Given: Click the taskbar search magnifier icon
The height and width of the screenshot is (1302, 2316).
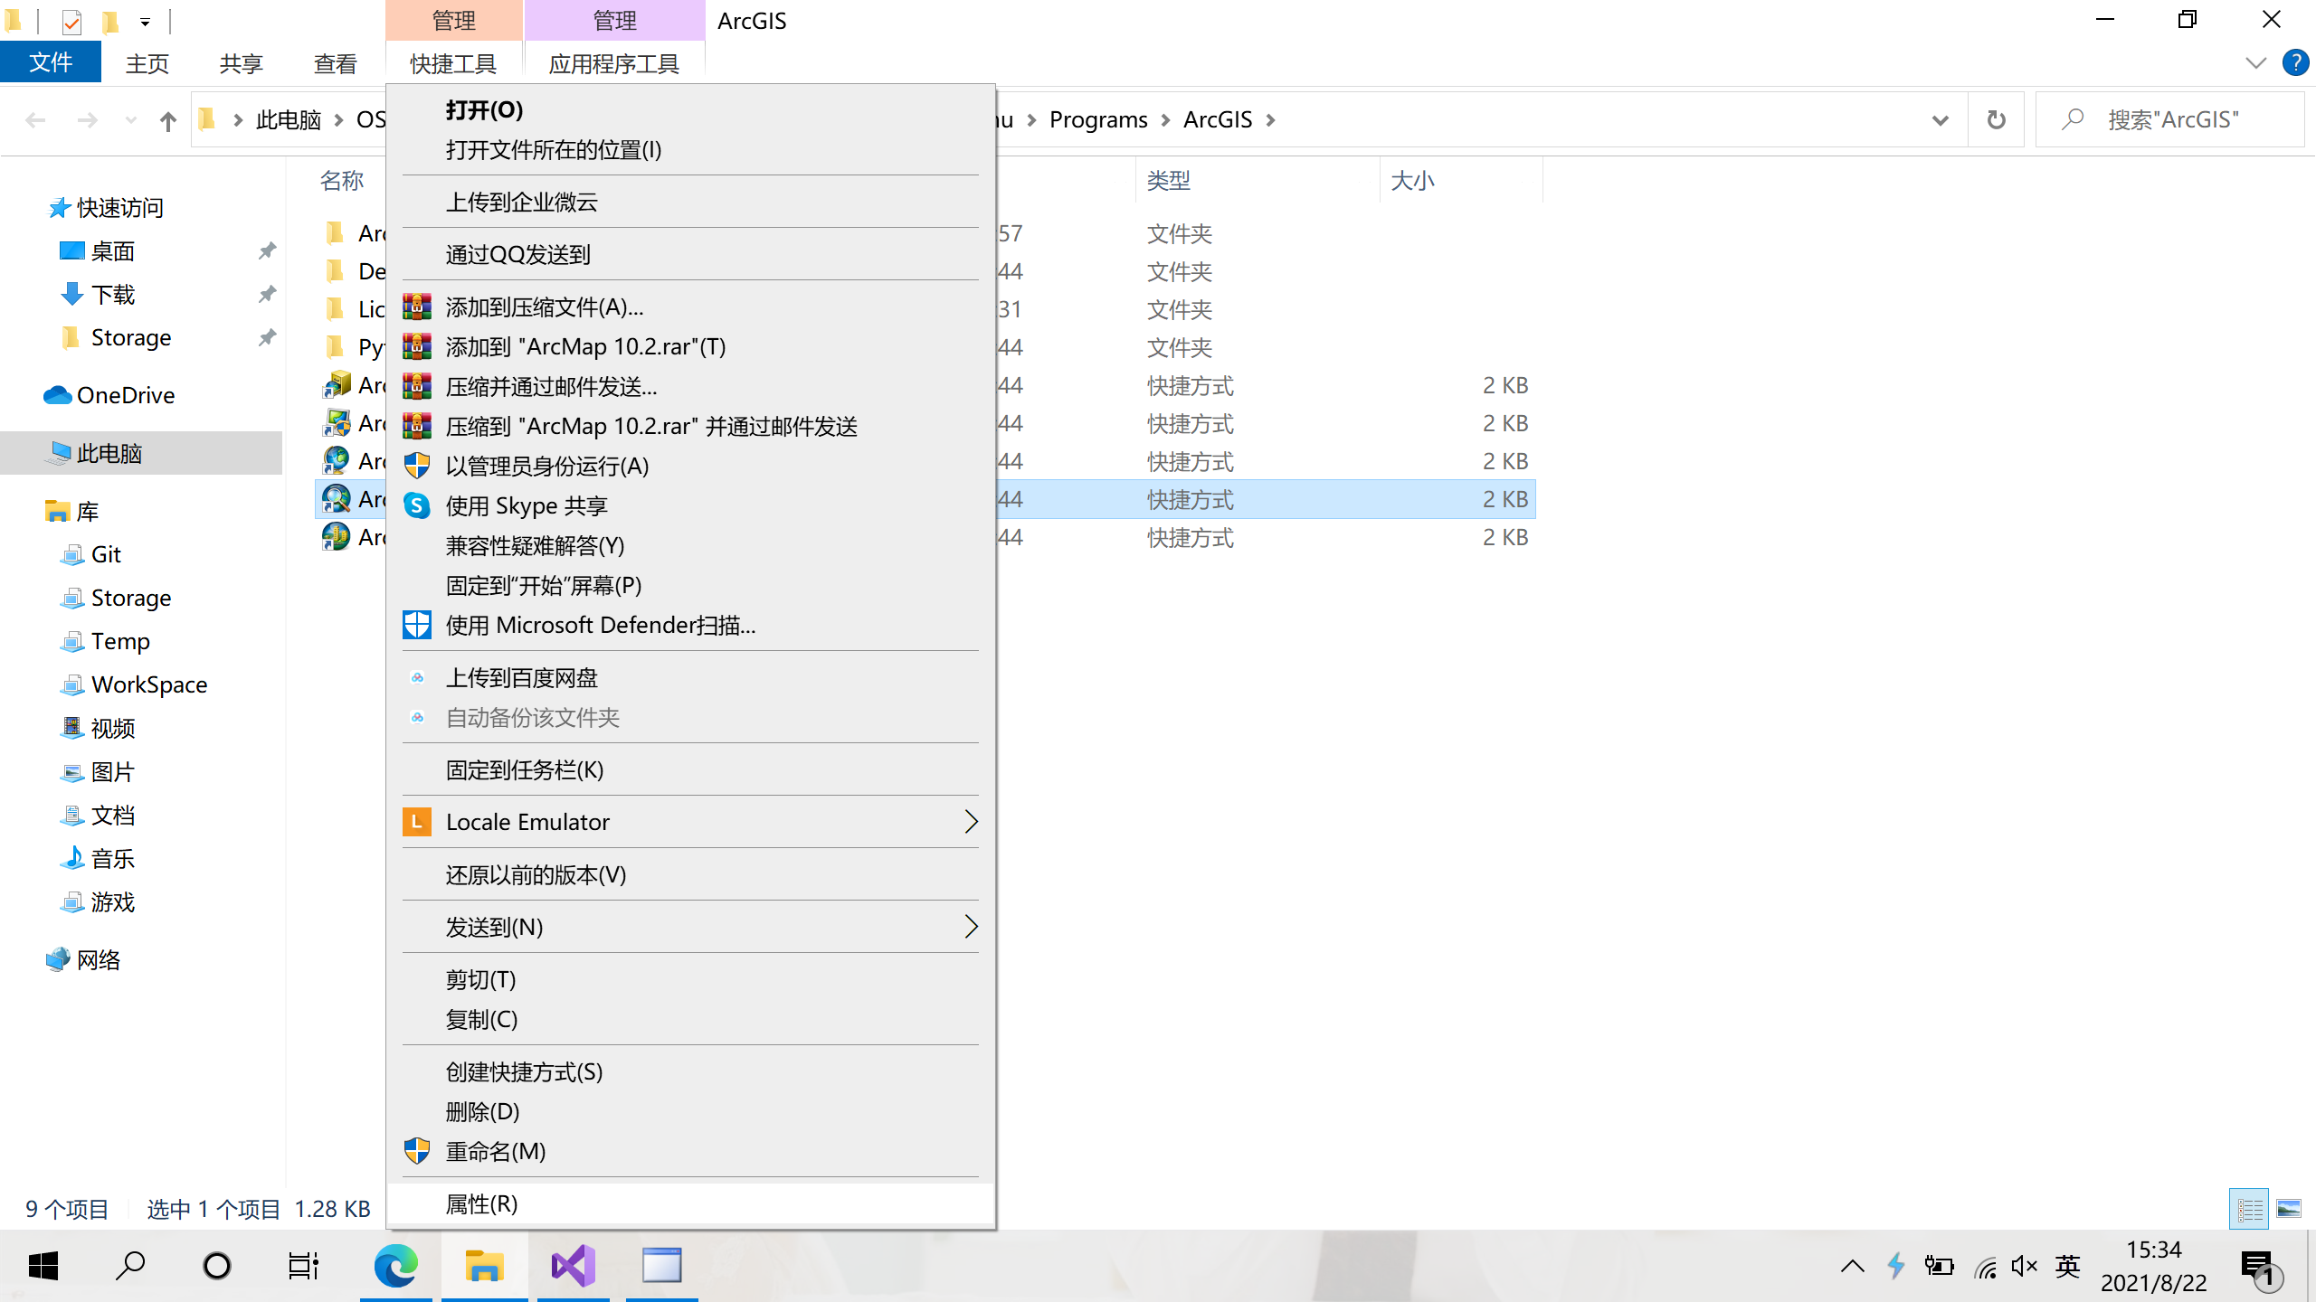Looking at the screenshot, I should coord(130,1266).
